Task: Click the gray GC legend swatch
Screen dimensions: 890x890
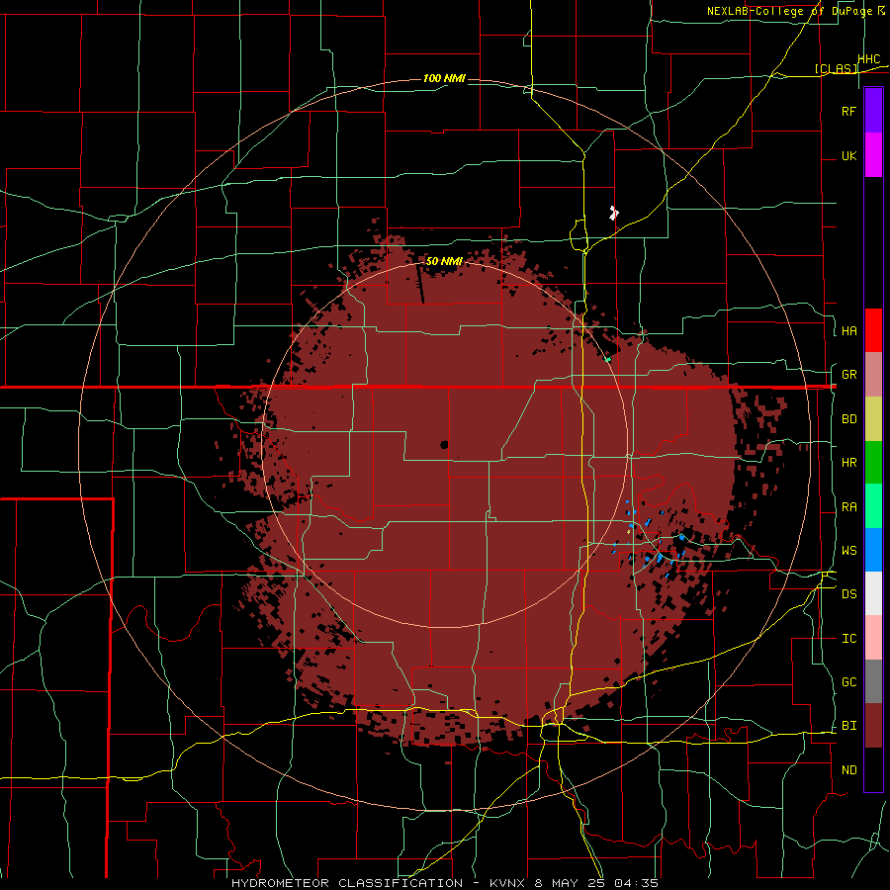Action: coord(873,681)
